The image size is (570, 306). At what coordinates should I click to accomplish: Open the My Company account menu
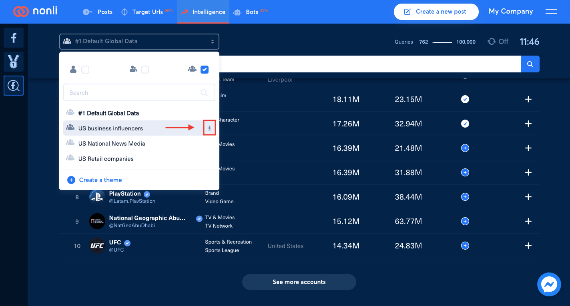(511, 12)
